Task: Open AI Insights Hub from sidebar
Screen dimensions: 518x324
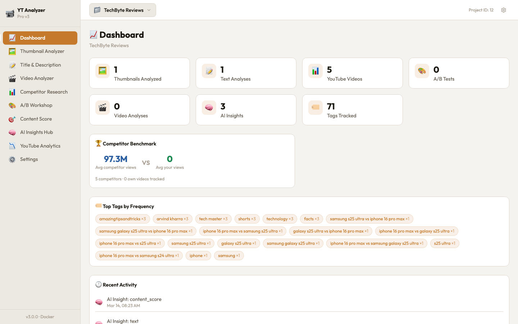Action: pyautogui.click(x=40, y=132)
